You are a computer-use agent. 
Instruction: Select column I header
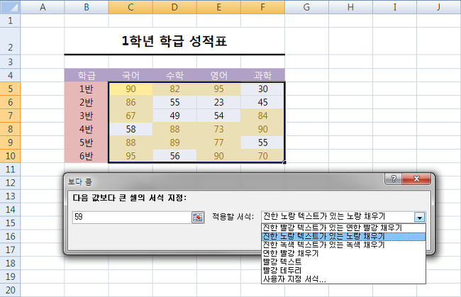(395, 7)
